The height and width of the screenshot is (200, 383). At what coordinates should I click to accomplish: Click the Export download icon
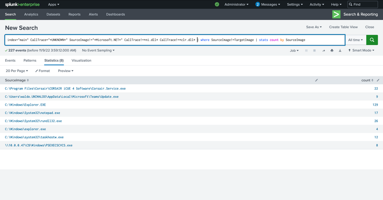pyautogui.click(x=340, y=51)
